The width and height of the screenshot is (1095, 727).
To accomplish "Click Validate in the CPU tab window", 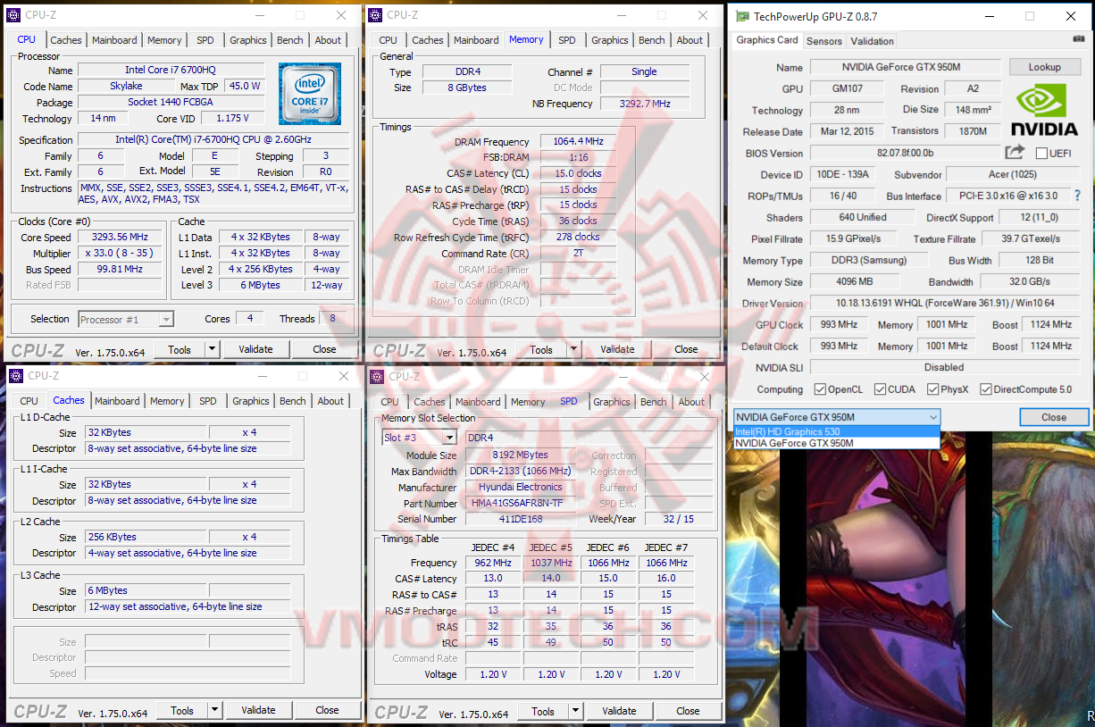I will click(x=255, y=349).
